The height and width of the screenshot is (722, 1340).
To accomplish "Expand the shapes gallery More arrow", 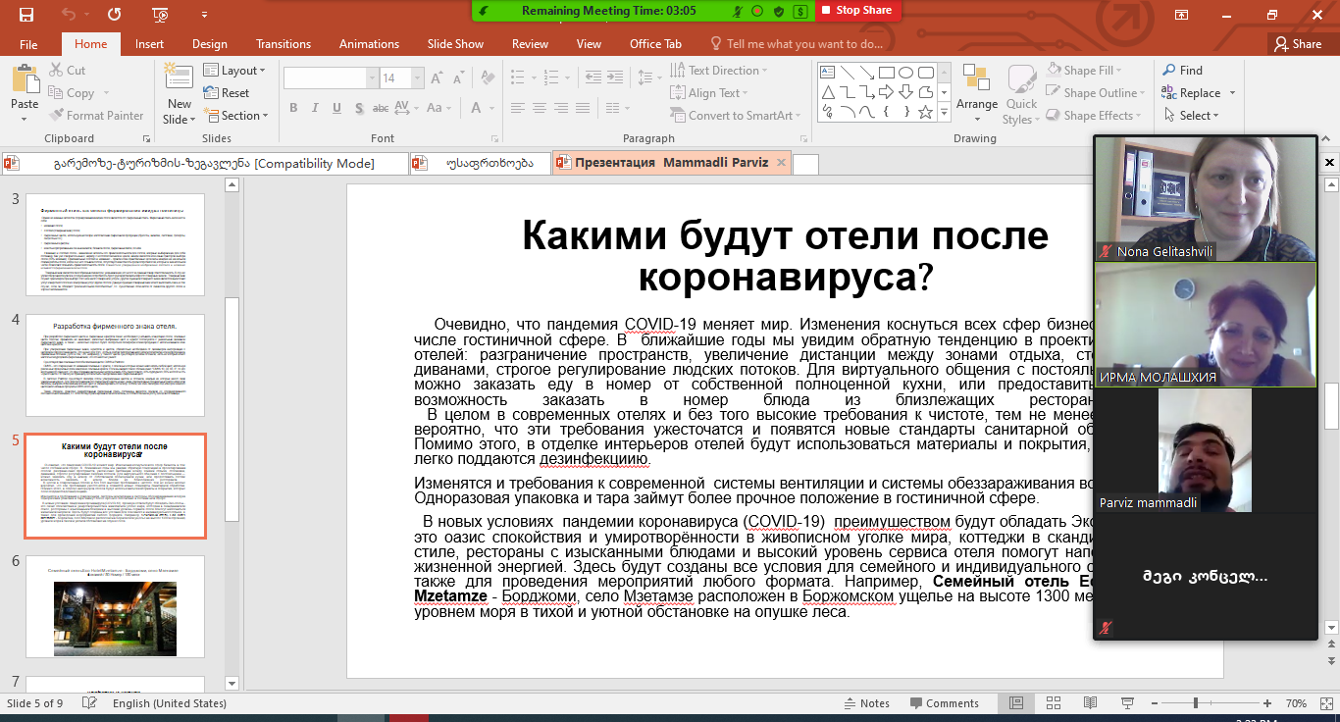I will (x=945, y=114).
